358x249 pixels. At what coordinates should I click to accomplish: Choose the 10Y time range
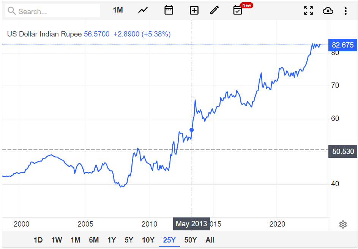click(148, 240)
